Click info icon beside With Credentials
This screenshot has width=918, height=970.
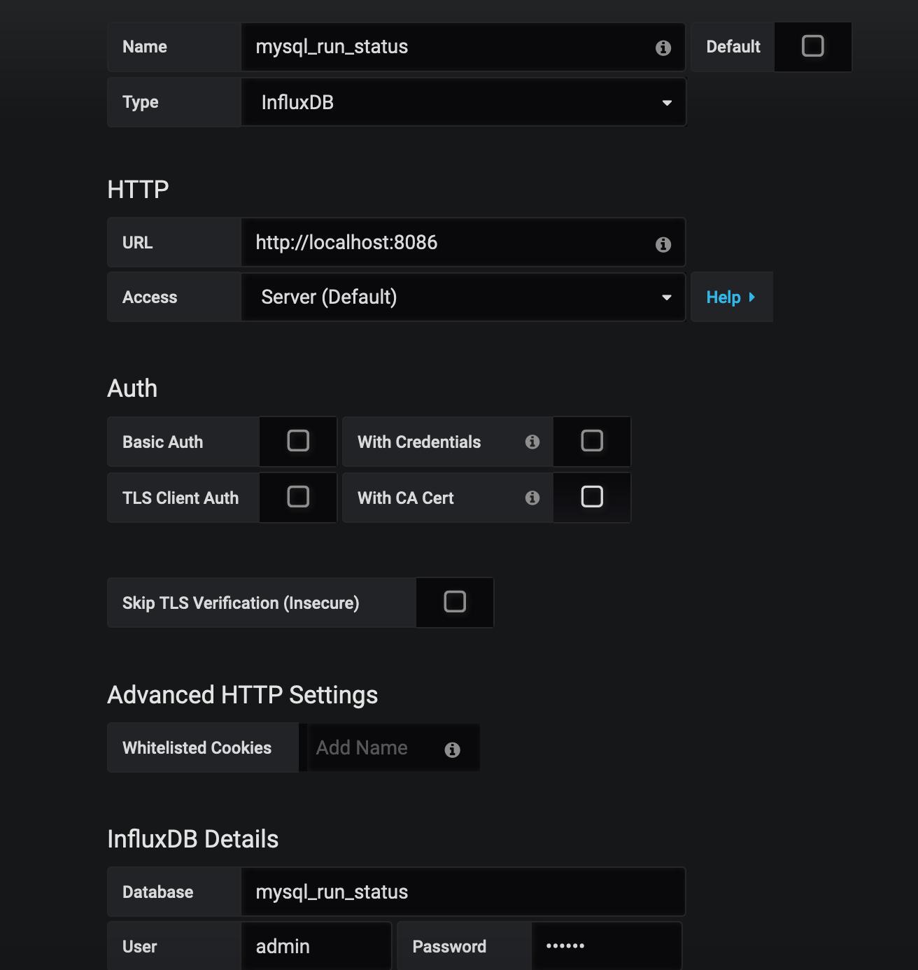tap(532, 442)
